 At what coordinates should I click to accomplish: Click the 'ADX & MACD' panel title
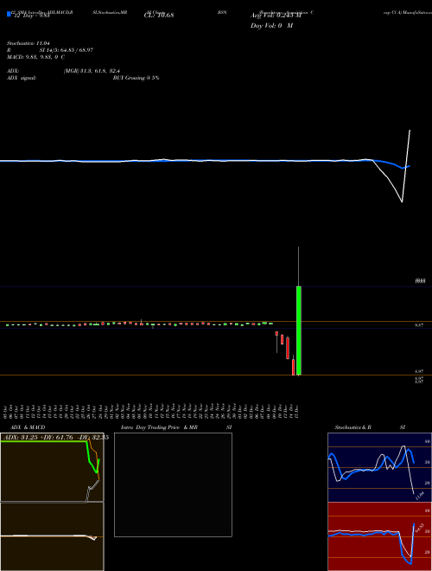28,427
